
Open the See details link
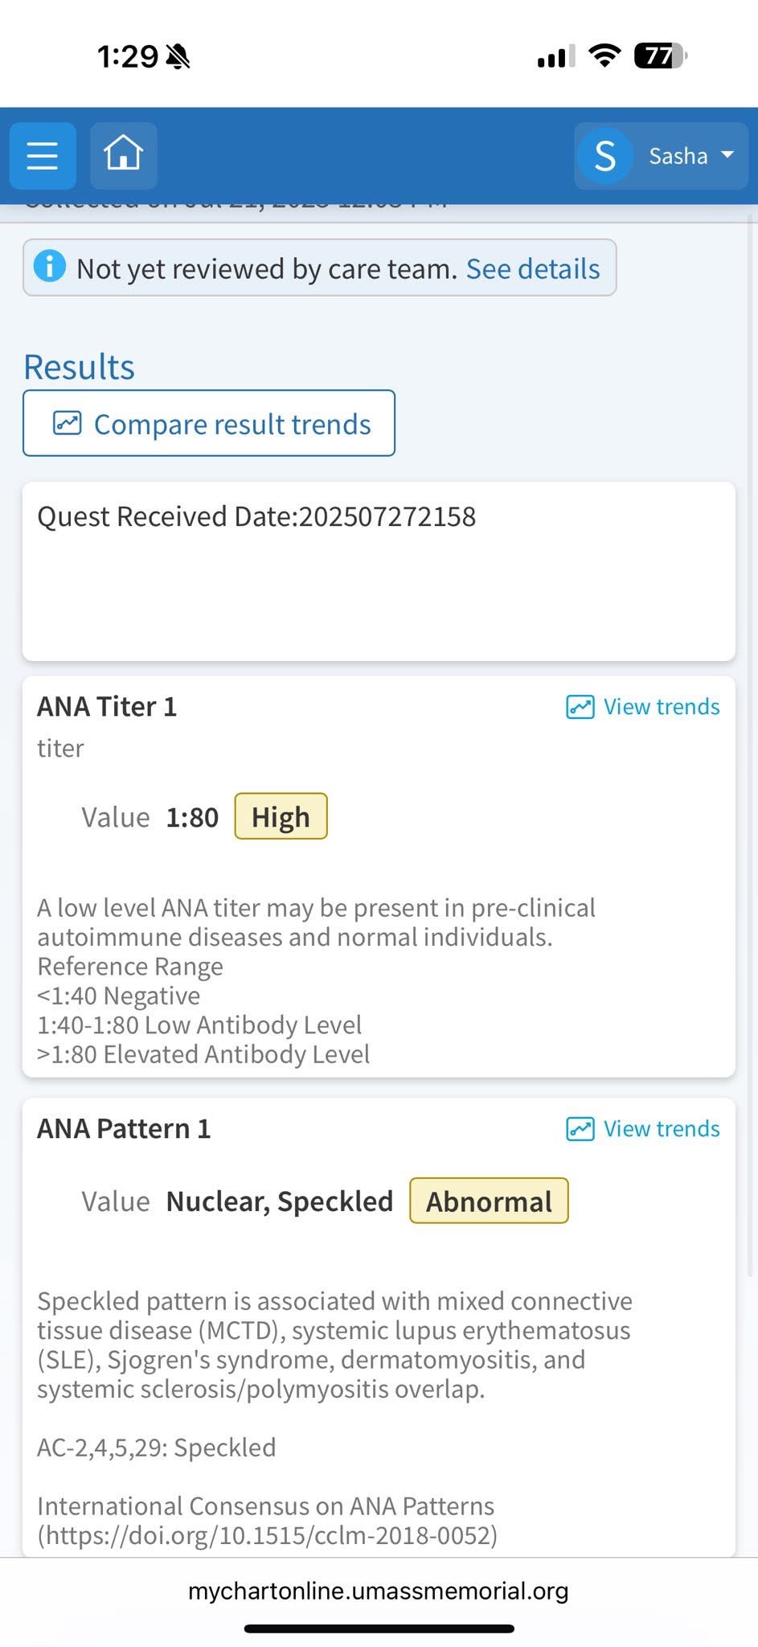(532, 269)
